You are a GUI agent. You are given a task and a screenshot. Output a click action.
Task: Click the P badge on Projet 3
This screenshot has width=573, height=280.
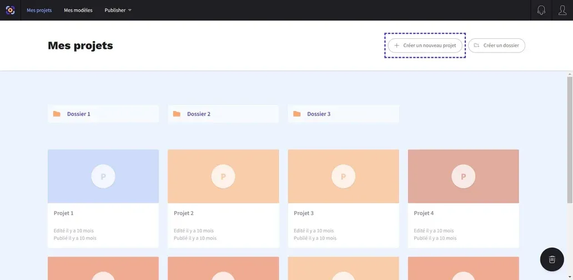point(343,176)
